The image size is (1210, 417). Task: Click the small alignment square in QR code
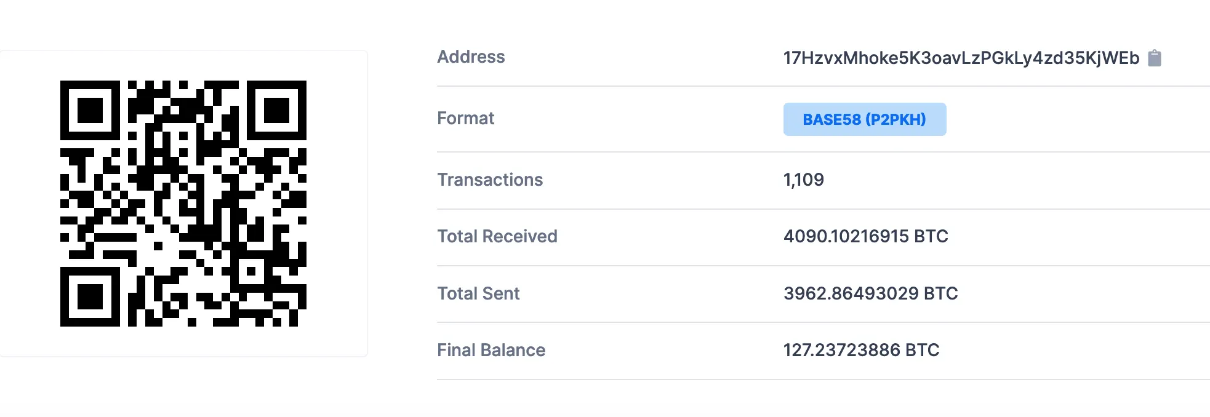point(251,271)
